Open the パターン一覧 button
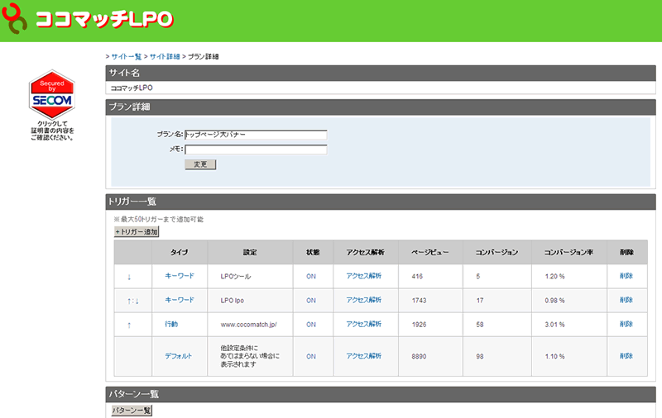 [x=132, y=411]
